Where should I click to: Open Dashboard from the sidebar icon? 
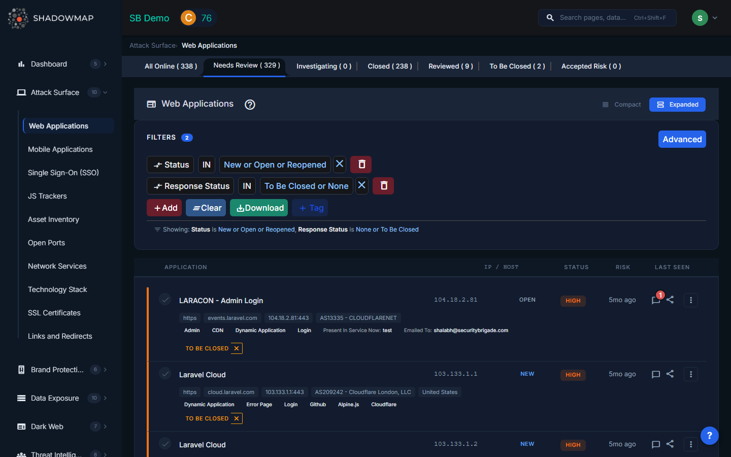[21, 64]
